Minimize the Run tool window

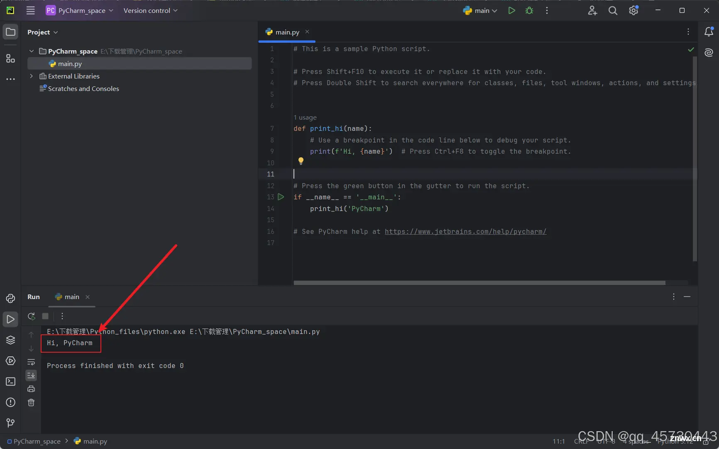(x=687, y=297)
